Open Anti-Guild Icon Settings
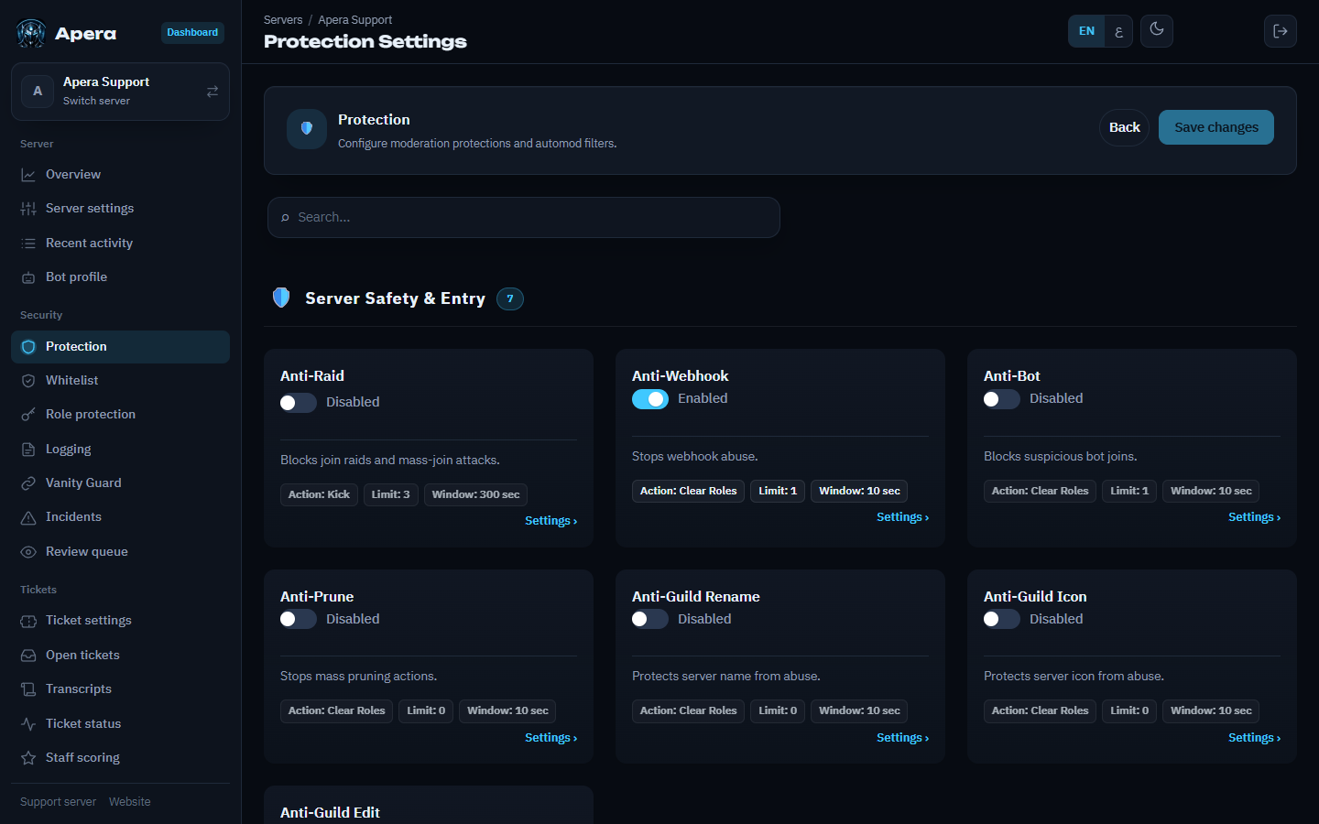 click(1254, 738)
